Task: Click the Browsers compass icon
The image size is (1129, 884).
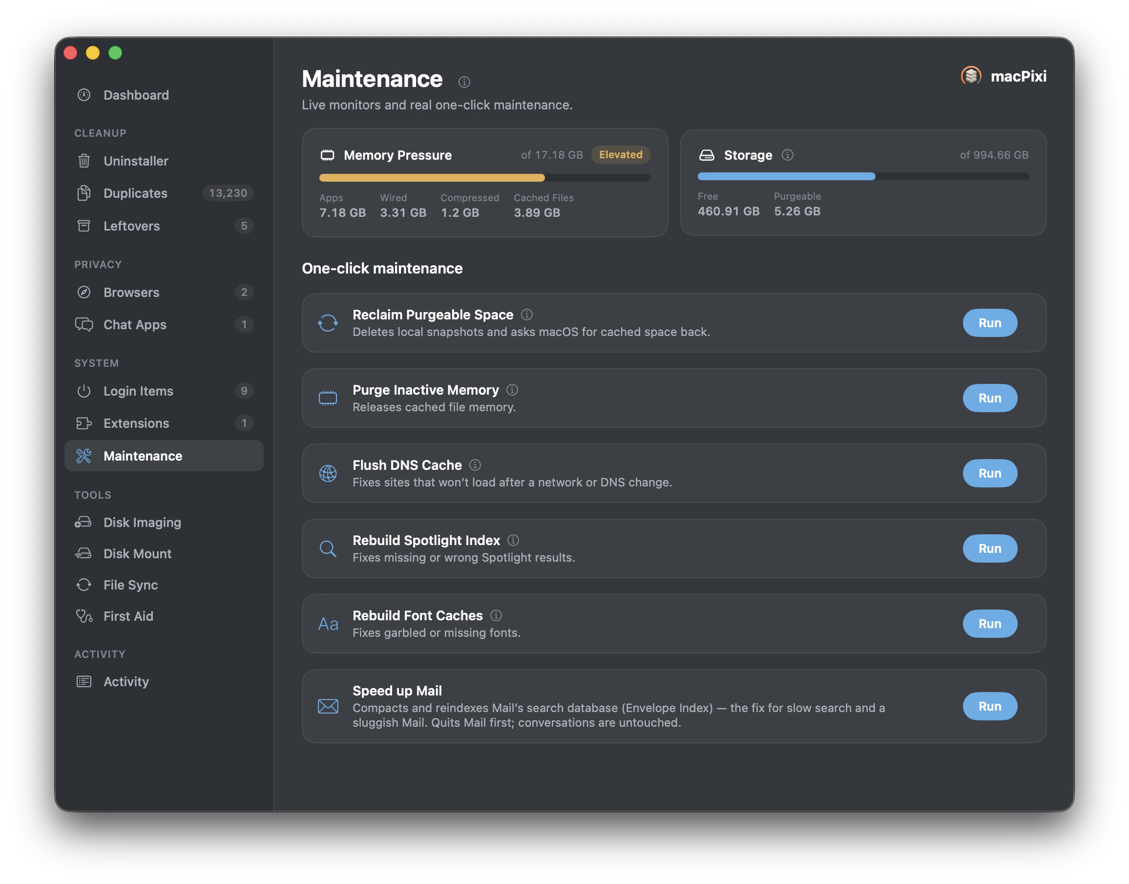Action: coord(84,293)
